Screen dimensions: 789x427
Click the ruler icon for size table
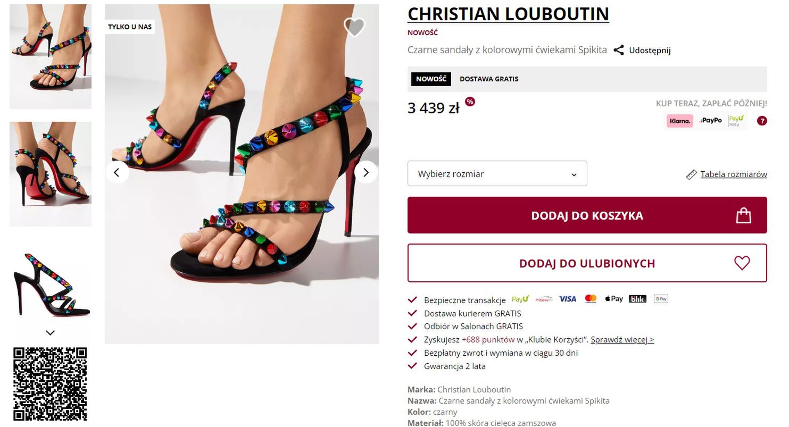691,174
